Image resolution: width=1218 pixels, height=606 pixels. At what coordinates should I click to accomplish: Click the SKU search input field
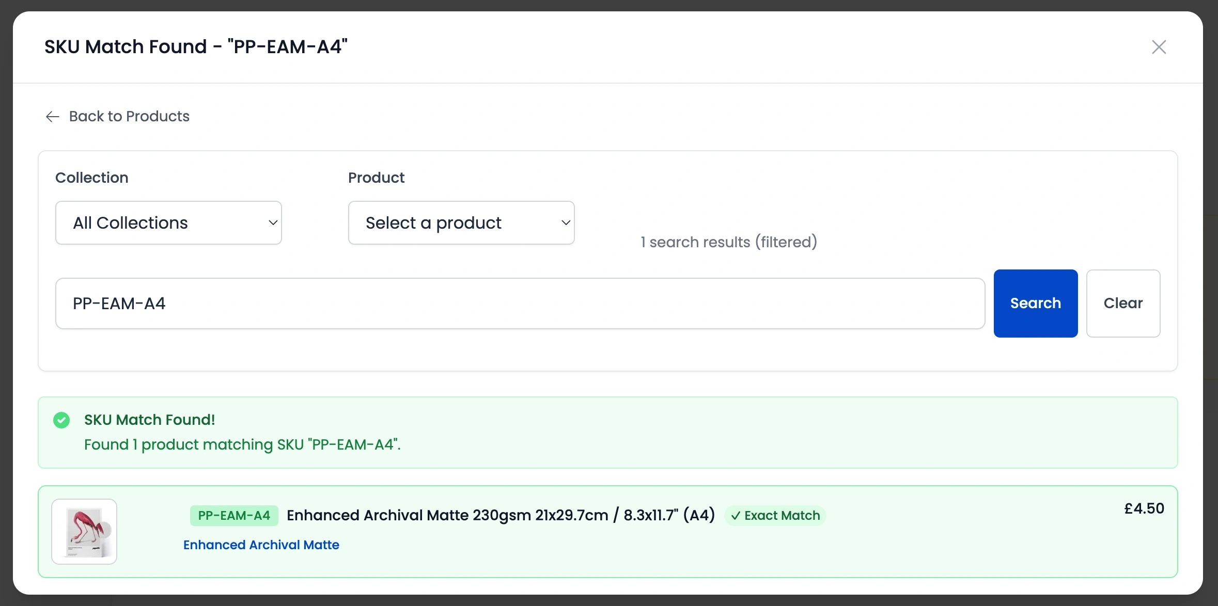pyautogui.click(x=520, y=304)
